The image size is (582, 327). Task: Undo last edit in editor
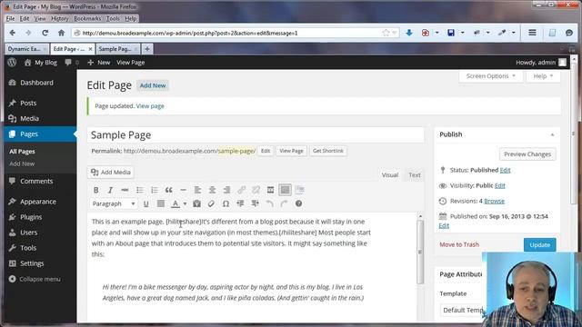tap(270, 203)
